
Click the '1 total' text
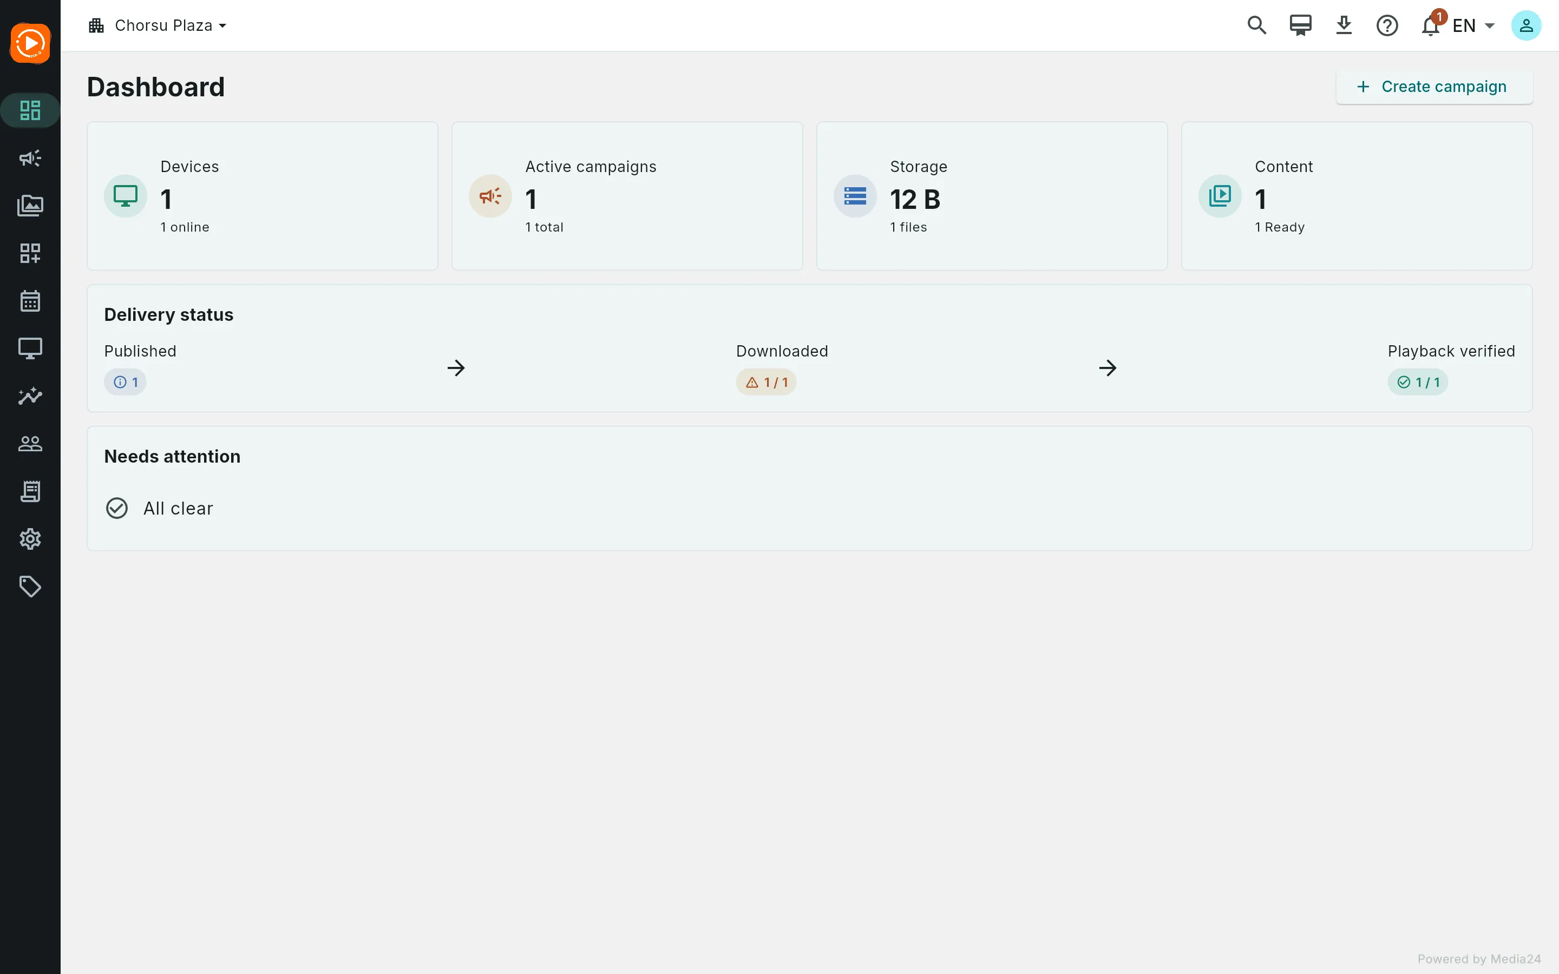pyautogui.click(x=545, y=227)
